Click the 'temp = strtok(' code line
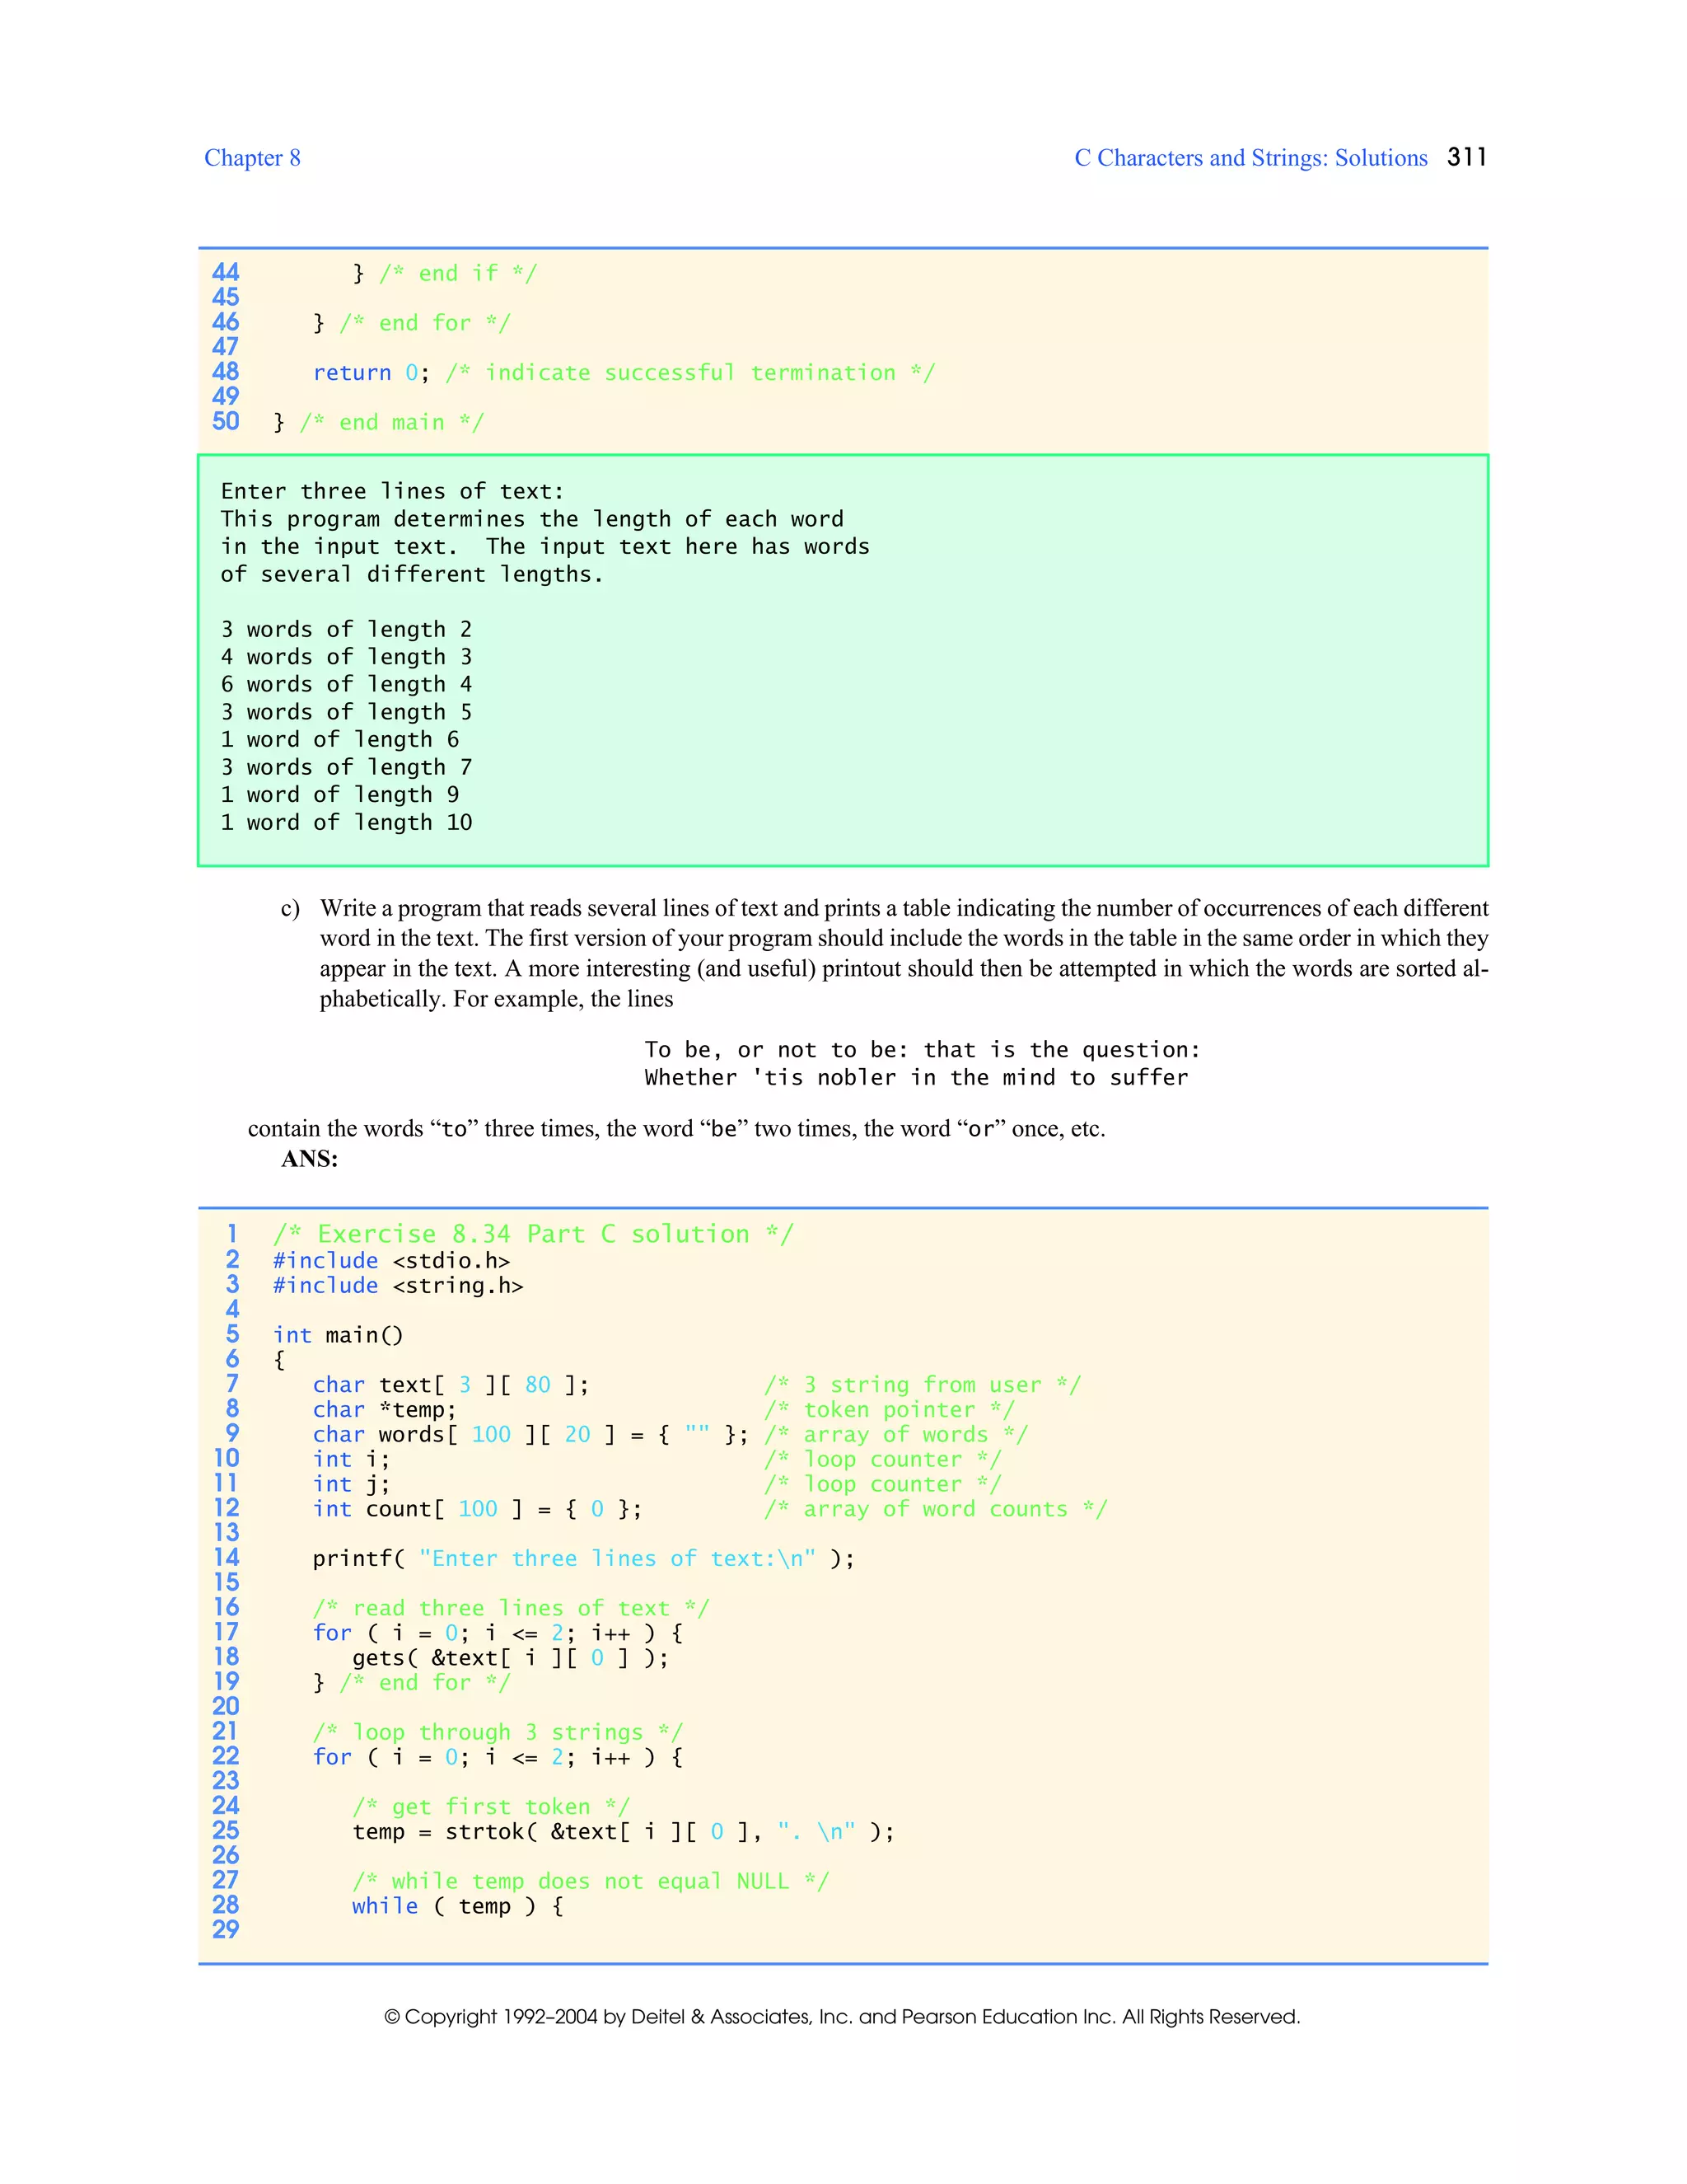 [623, 1831]
